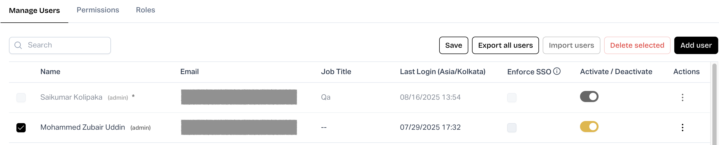The width and height of the screenshot is (719, 145).
Task: Uncheck the Mohammed Zubair Uddin row checkbox
Action: click(x=21, y=128)
